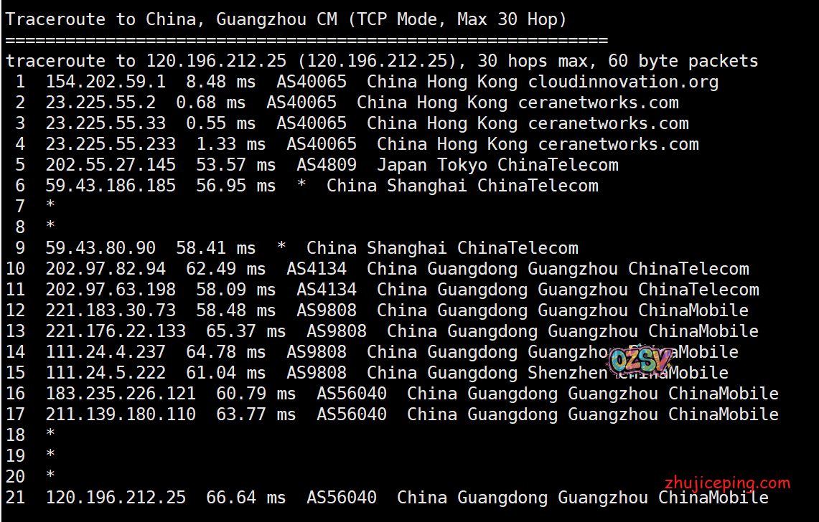The image size is (819, 522).
Task: Click the IP address 59.43.186.185
Action: pos(111,186)
